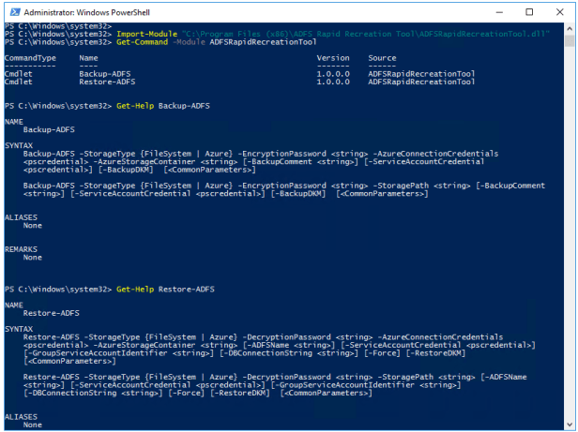
Task: Click ADFSRapidRecreationTool source in Backup-ADFS row
Action: pyautogui.click(x=421, y=74)
